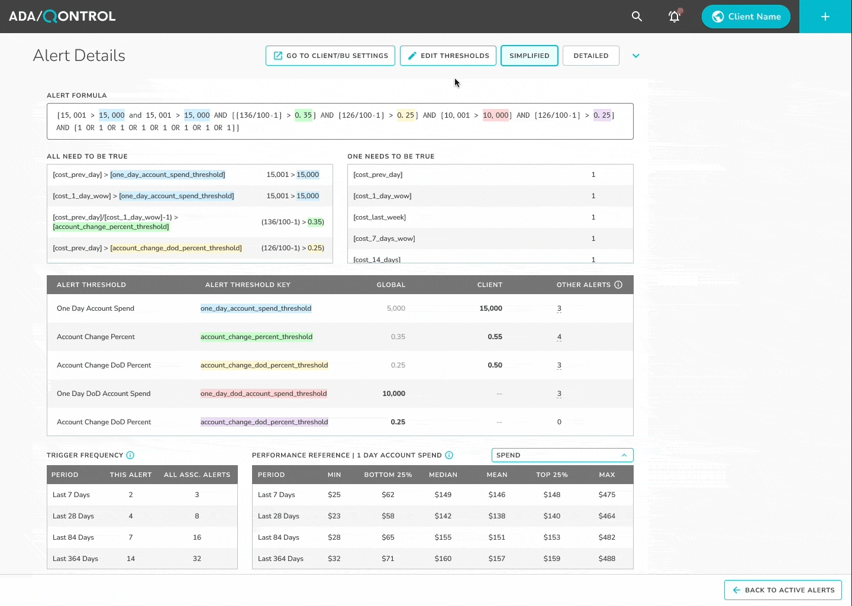Click info icon beside Performance Reference
This screenshot has height=606, width=852.
(449, 455)
